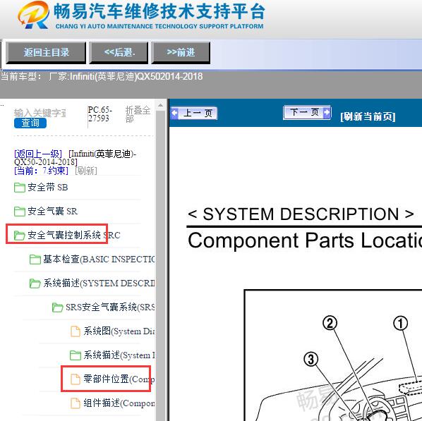Open 零部件位置(Component page
The width and height of the screenshot is (422, 421).
(x=119, y=379)
